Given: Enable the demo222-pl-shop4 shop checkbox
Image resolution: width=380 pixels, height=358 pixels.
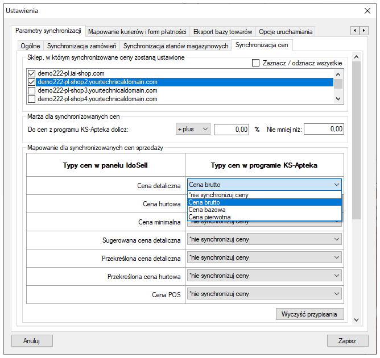Looking at the screenshot, I should pos(32,99).
